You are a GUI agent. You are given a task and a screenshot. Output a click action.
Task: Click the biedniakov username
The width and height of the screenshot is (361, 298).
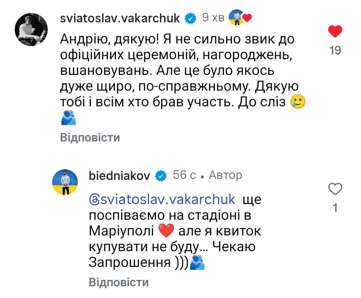(x=119, y=176)
